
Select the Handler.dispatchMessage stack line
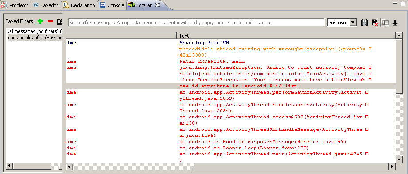[263, 142]
